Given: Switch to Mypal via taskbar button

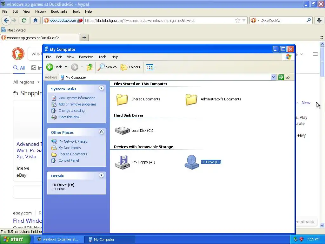Looking at the screenshot, I should point(59,240).
